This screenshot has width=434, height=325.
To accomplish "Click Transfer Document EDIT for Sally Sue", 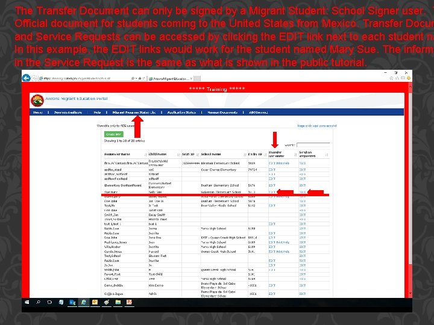I will pyautogui.click(x=272, y=192).
